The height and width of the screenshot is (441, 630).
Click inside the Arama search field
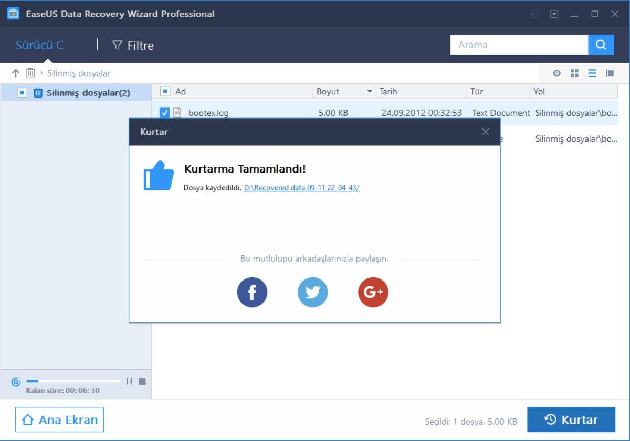pyautogui.click(x=519, y=45)
